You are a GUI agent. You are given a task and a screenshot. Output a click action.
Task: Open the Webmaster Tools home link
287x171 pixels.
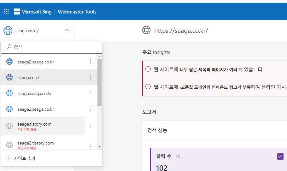[77, 12]
